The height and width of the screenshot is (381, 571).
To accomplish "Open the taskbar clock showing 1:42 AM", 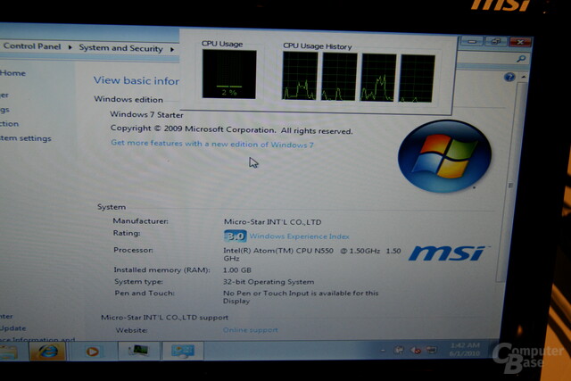I will (x=465, y=349).
